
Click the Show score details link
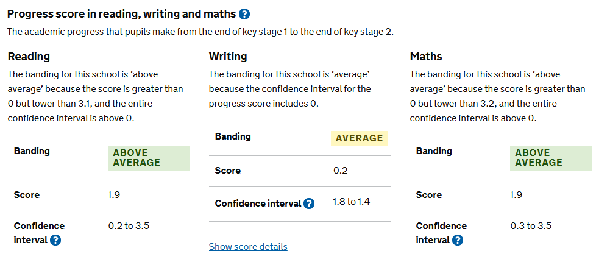(x=248, y=247)
